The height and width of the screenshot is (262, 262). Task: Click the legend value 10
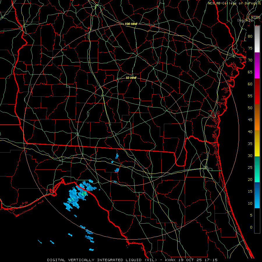[250, 203]
